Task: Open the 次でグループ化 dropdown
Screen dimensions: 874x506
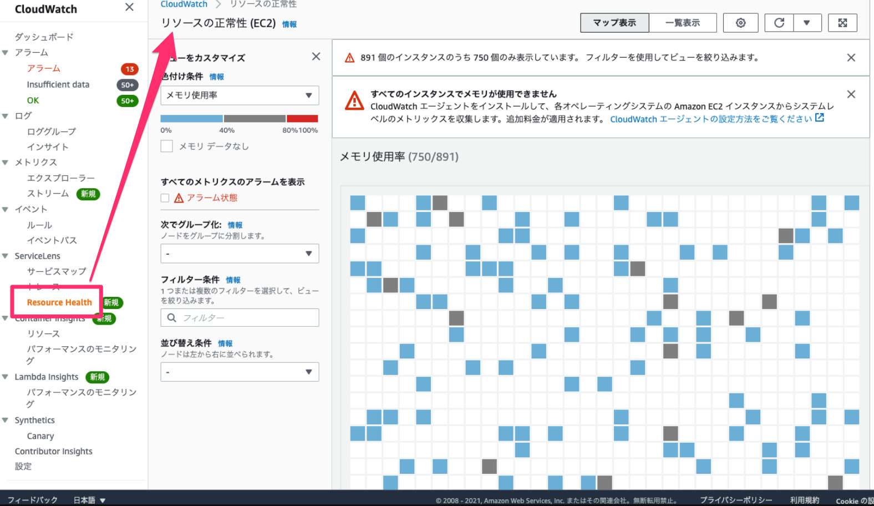Action: [240, 254]
